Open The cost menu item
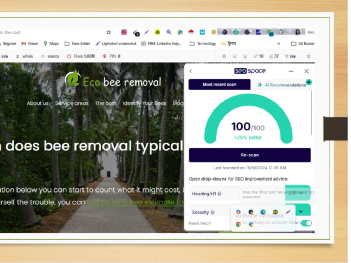This screenshot has height=263, width=351. [106, 103]
